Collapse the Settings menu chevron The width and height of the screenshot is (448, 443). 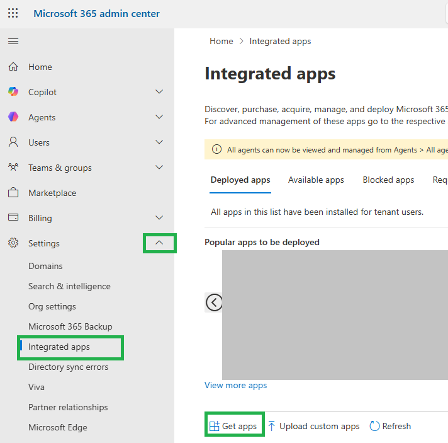click(x=159, y=243)
